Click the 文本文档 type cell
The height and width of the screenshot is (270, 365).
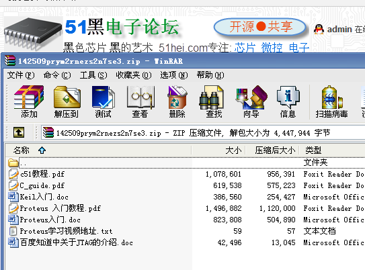click(319, 231)
